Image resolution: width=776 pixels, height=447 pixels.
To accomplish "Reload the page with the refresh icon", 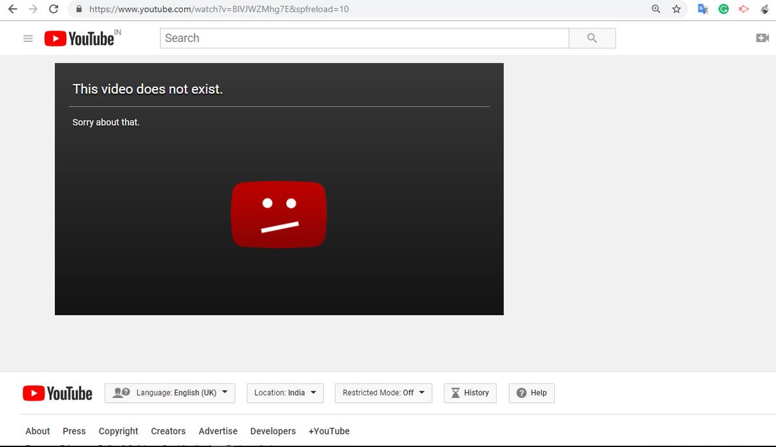I will pos(54,9).
